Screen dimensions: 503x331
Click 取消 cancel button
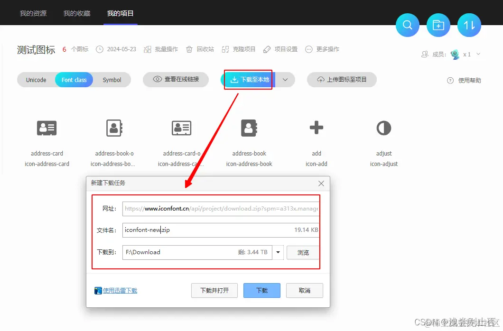pyautogui.click(x=305, y=291)
